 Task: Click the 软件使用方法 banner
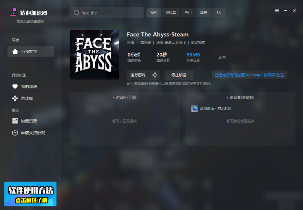30,194
